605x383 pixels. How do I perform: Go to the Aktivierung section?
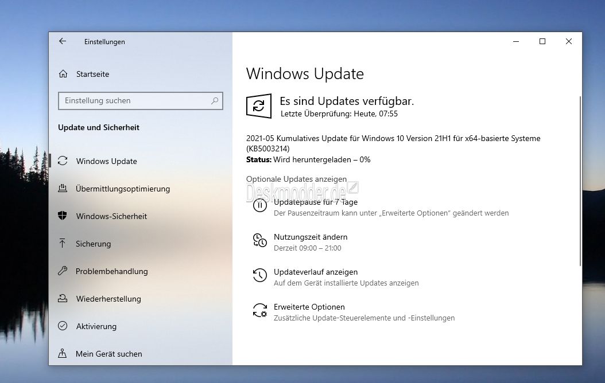click(x=96, y=326)
